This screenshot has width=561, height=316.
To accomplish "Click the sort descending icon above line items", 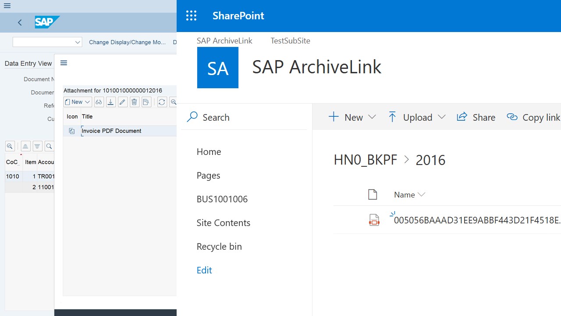I will point(37,146).
